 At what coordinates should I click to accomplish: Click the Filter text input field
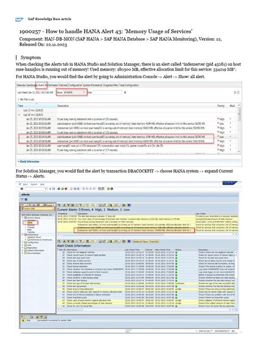point(107,92)
